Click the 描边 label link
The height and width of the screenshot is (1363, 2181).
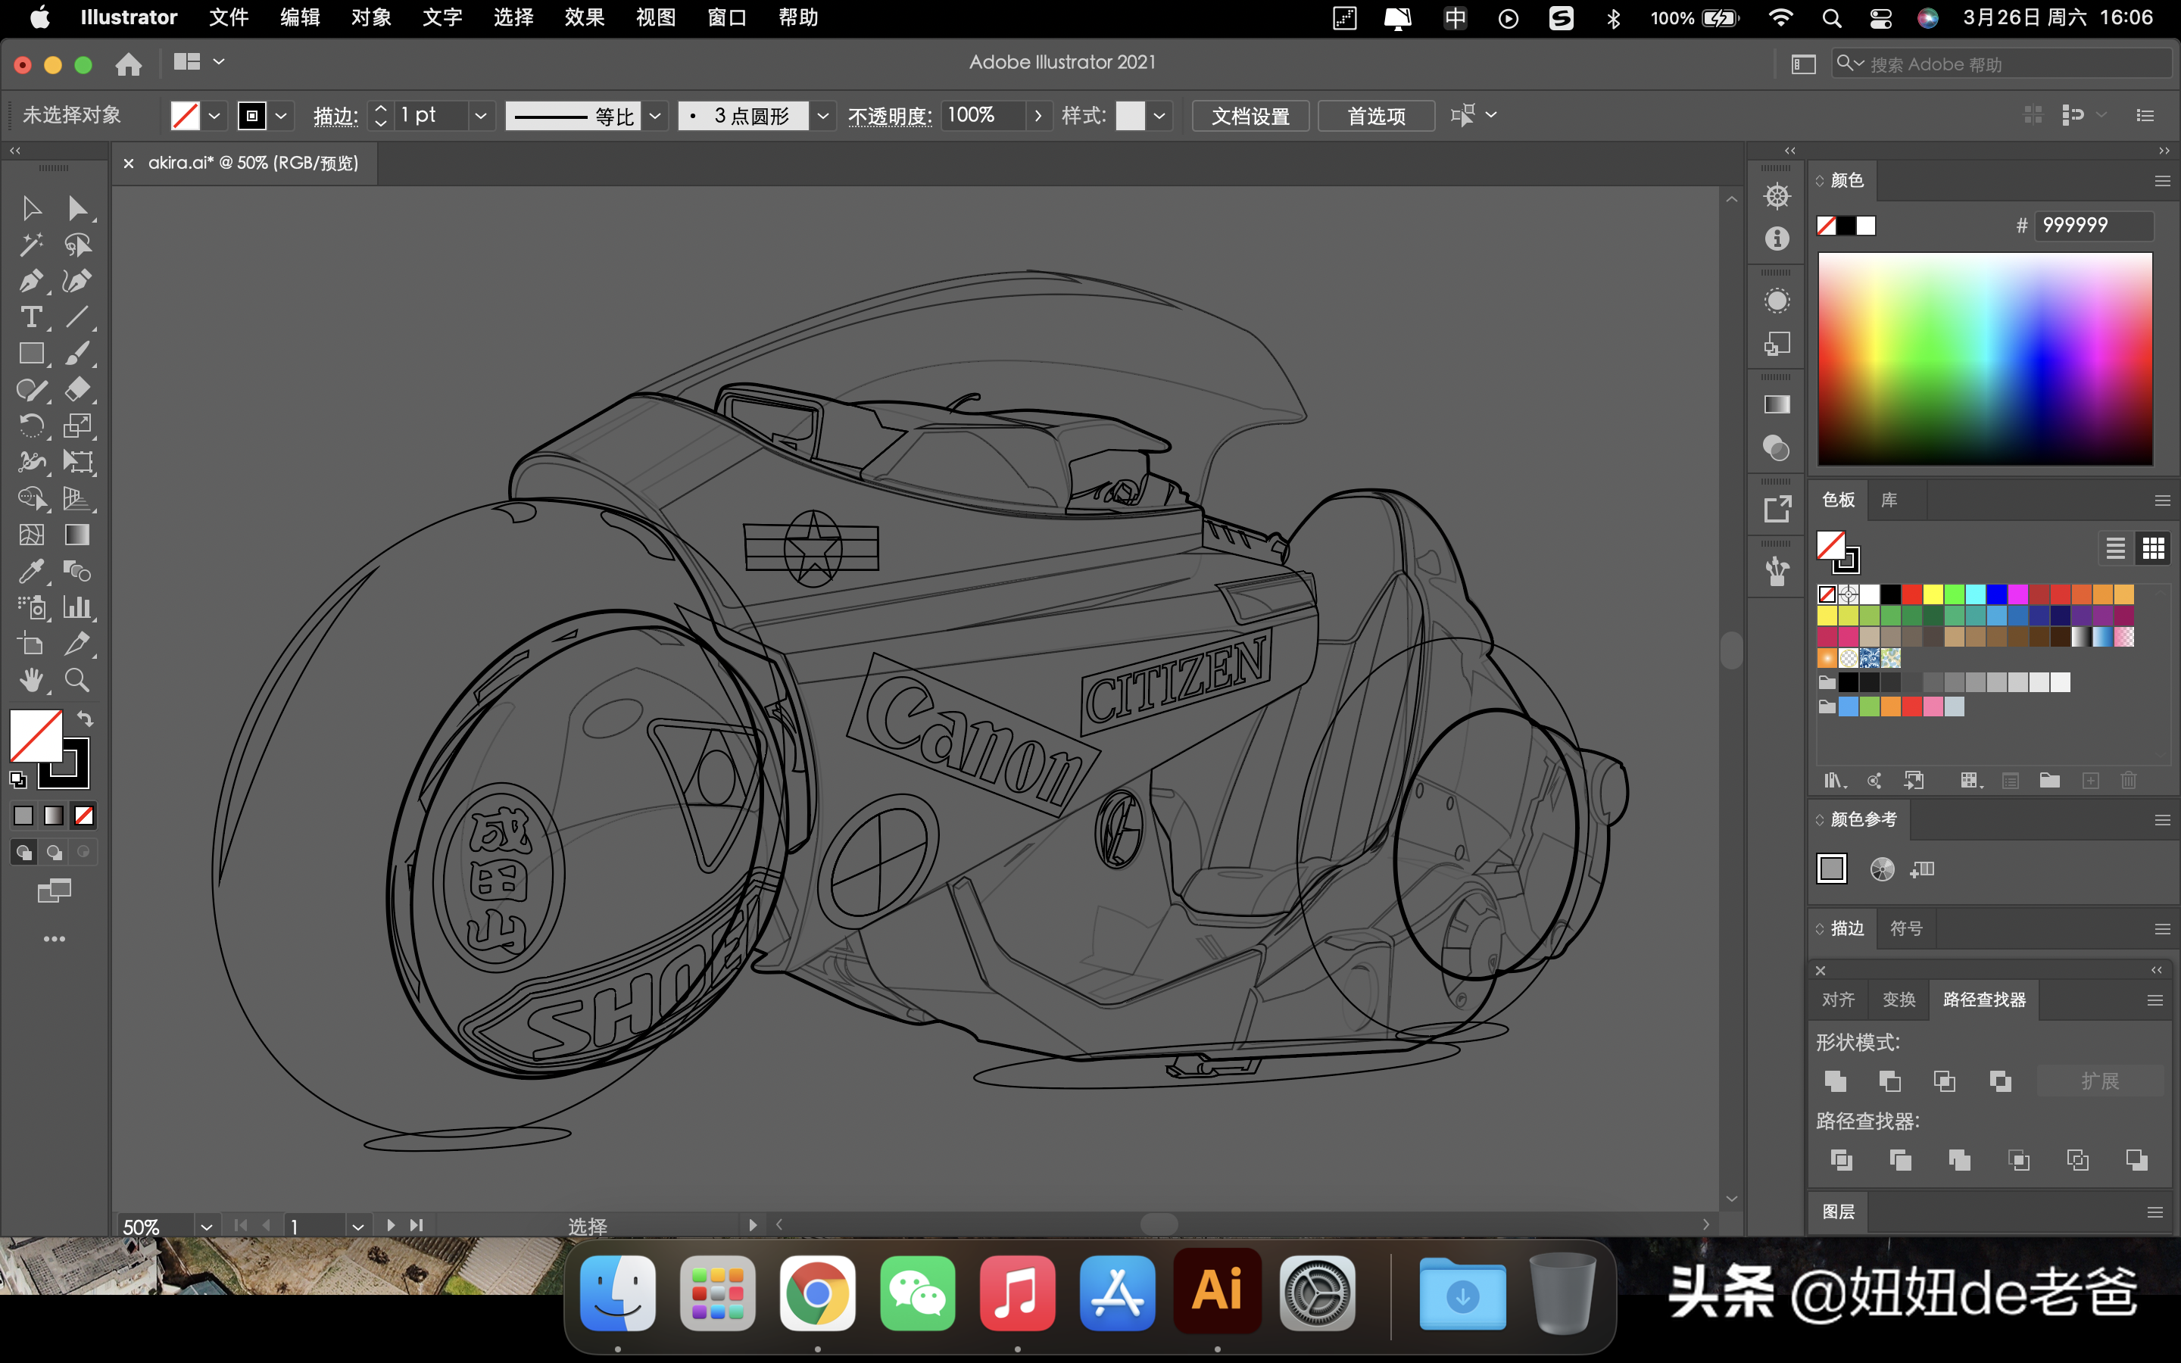(335, 117)
